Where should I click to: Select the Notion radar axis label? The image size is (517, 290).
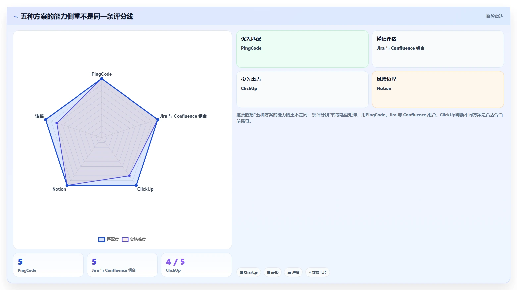pos(59,189)
